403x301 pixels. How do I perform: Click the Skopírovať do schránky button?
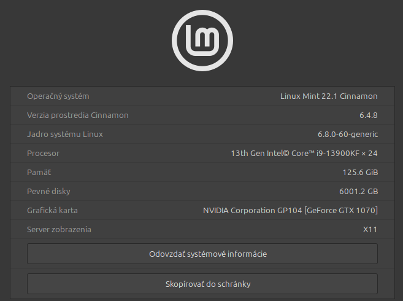click(x=202, y=284)
